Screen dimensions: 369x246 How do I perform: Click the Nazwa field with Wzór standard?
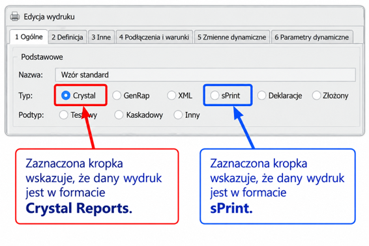tap(205, 75)
